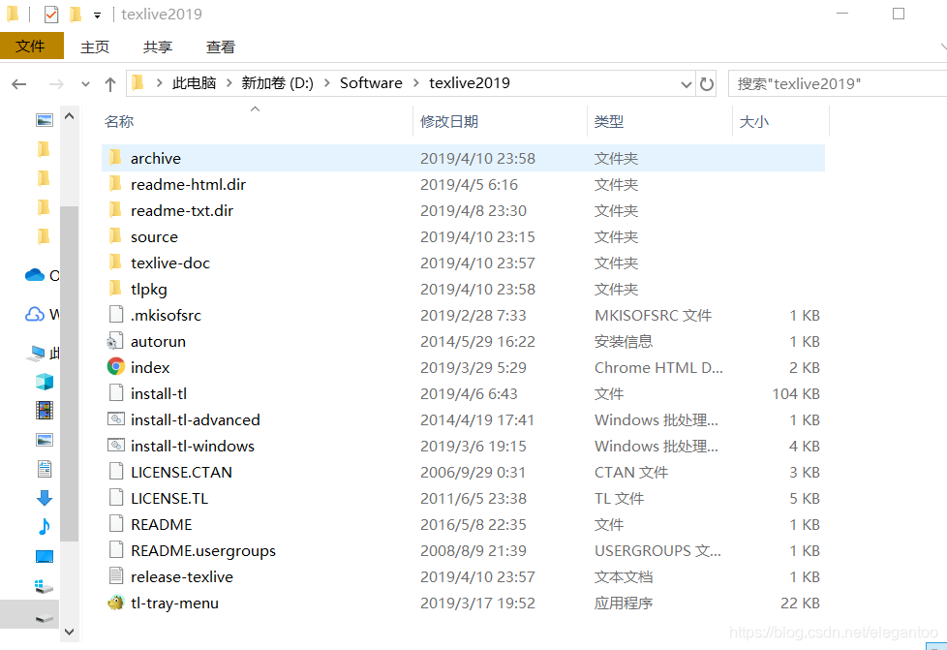Select the tl-tray-menu application icon
Image resolution: width=947 pixels, height=650 pixels.
click(116, 603)
